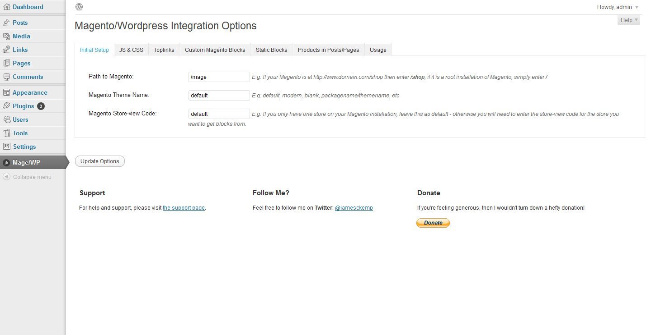Select the Custom Magento Blocks tab

pyautogui.click(x=215, y=50)
